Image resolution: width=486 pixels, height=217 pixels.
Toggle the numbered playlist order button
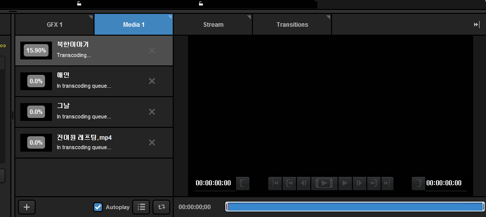click(x=142, y=207)
